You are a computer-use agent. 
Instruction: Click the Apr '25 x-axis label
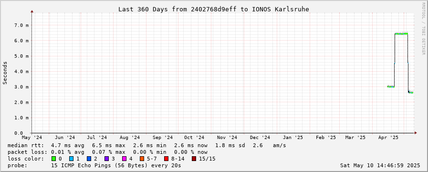392,138
